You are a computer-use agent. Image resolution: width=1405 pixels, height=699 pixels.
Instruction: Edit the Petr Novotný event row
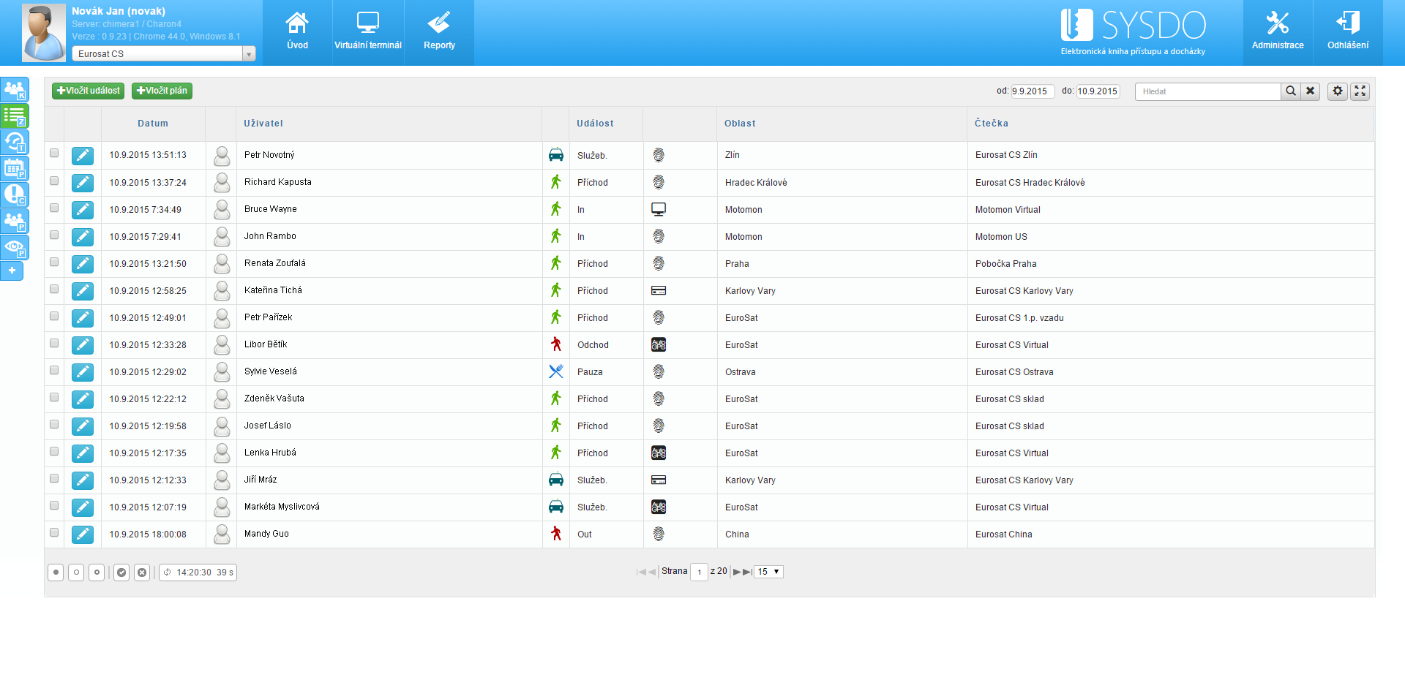tap(83, 156)
